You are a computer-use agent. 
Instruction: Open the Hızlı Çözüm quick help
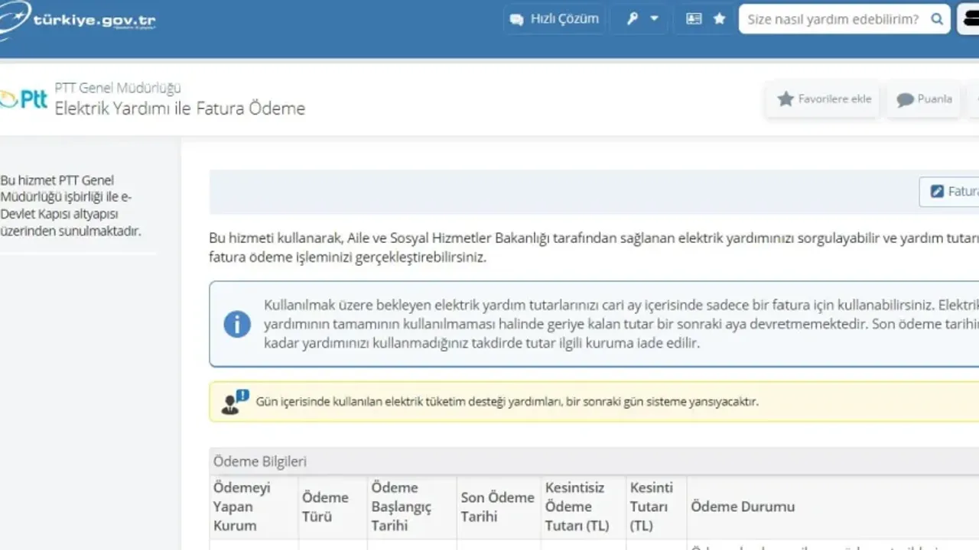tap(555, 19)
